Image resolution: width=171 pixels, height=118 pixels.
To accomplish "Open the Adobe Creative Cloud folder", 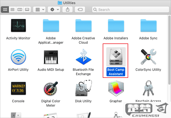I will tap(83, 25).
